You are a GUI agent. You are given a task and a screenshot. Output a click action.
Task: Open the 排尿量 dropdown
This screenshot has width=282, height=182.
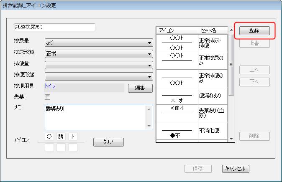click(x=99, y=43)
